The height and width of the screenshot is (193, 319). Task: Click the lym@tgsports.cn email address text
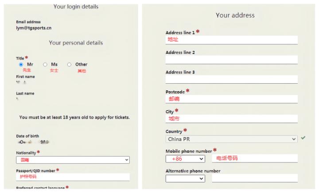[x=34, y=28]
